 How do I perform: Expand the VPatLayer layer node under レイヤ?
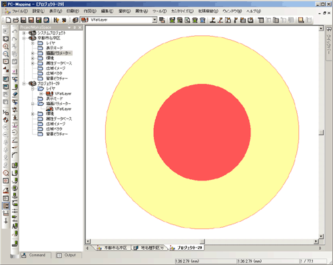(x=41, y=94)
